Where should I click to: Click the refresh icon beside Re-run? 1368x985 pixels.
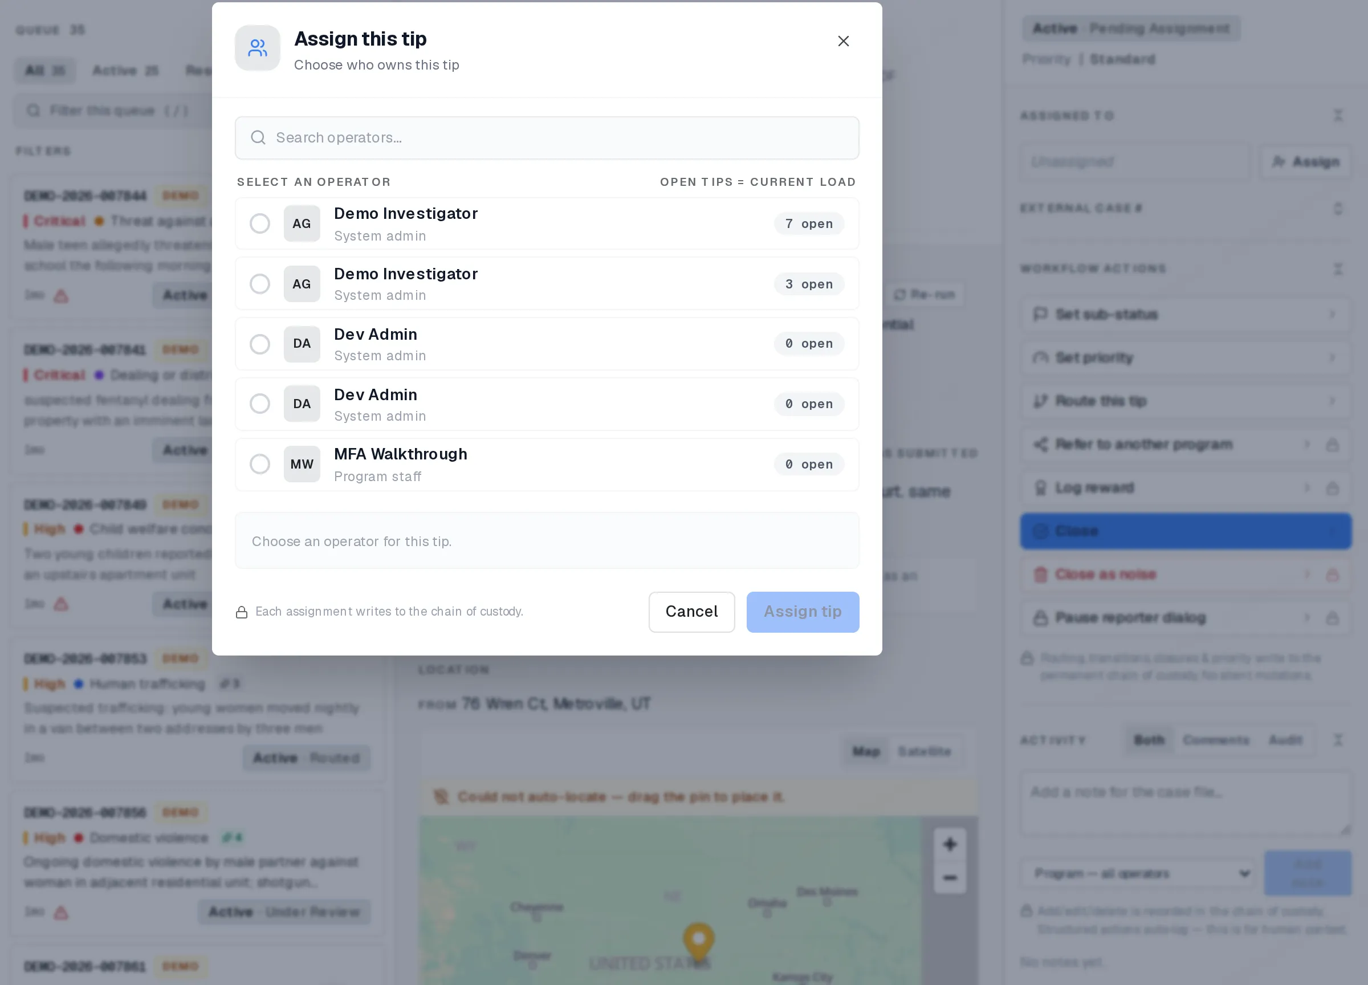click(899, 294)
